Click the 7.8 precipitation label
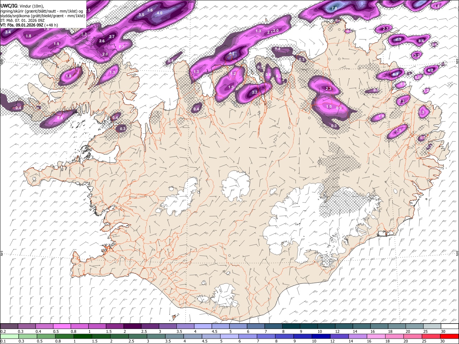Image resolution: width=459 pixels, height=344 pixels. tap(334, 8)
